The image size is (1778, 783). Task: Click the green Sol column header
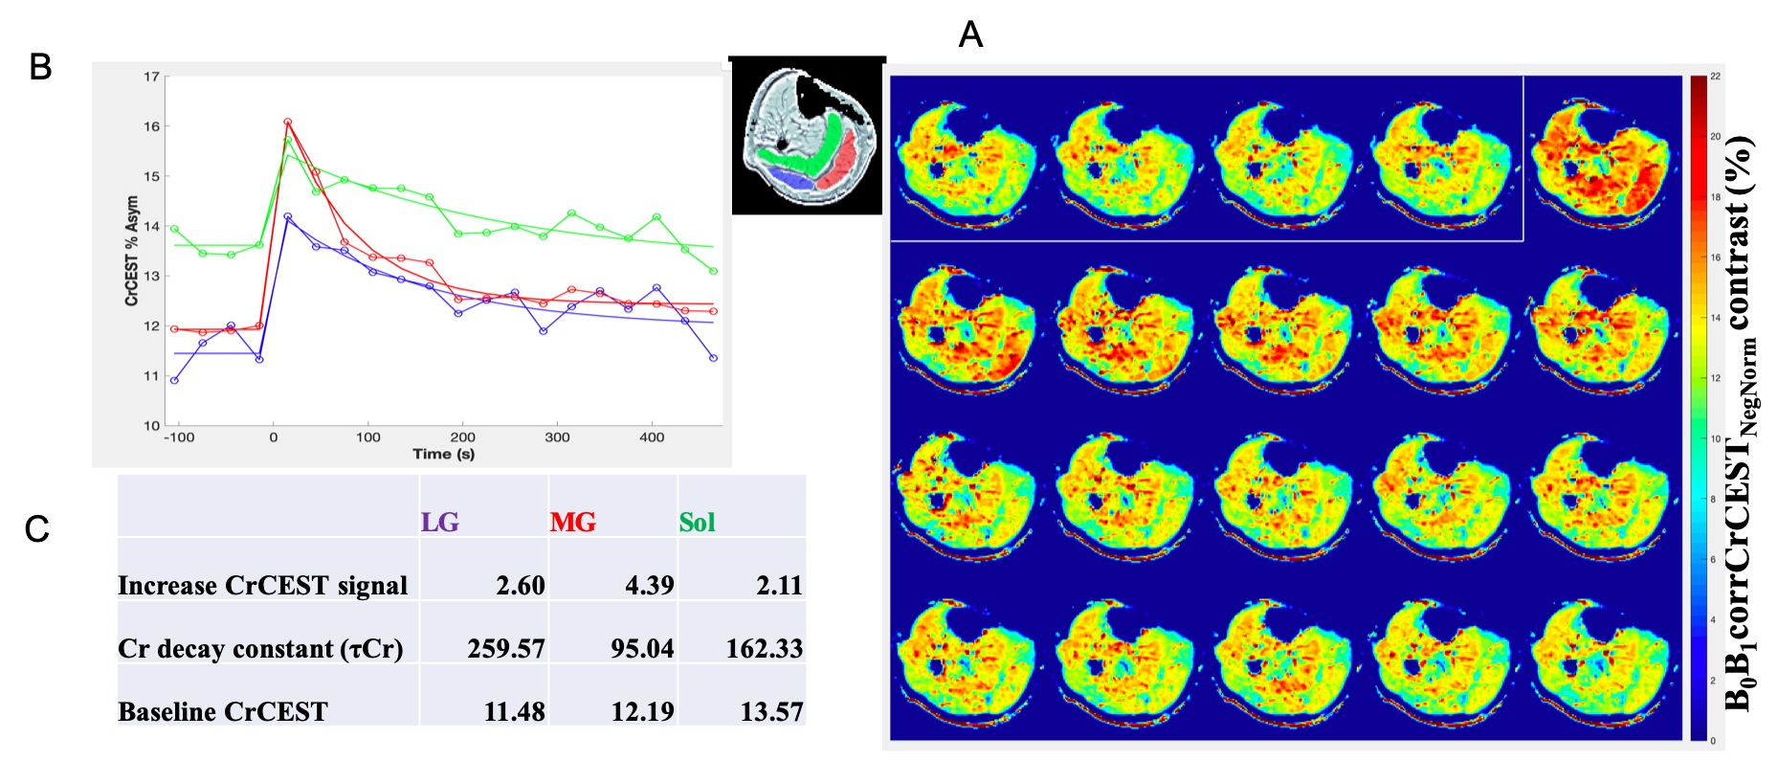point(697,523)
